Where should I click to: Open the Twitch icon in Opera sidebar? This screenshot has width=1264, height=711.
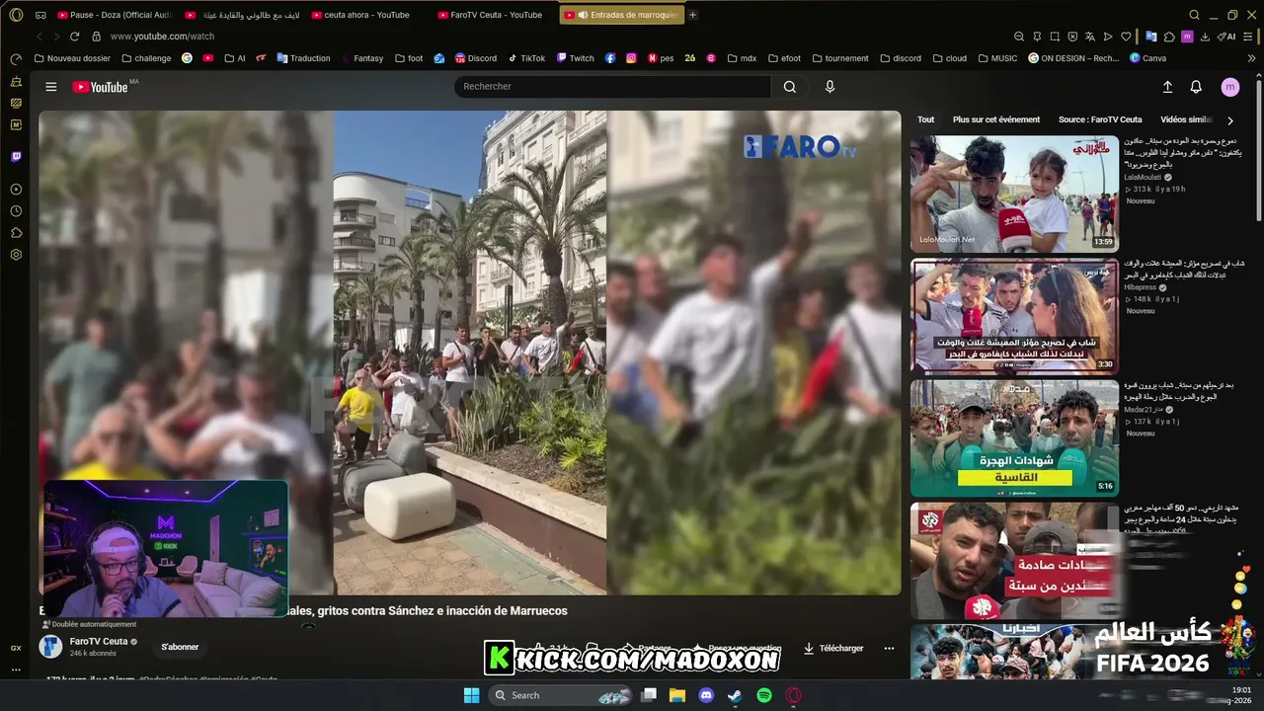(x=16, y=157)
